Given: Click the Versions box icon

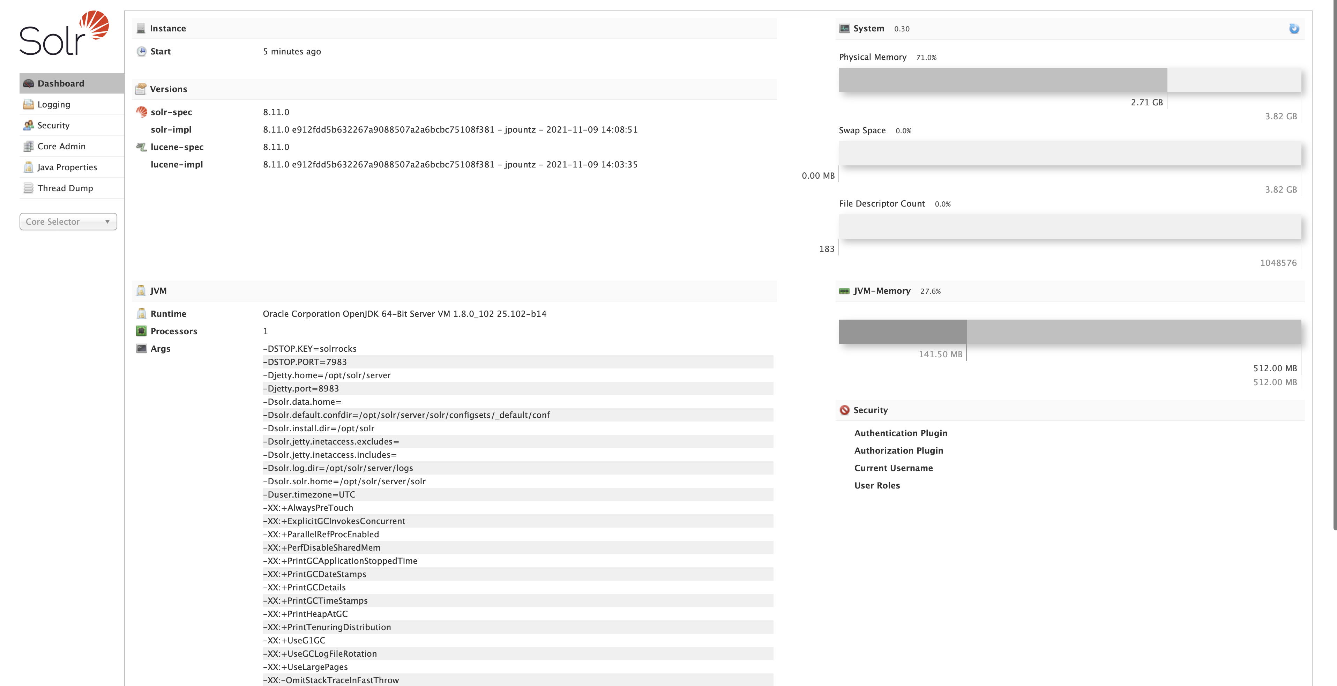Looking at the screenshot, I should (x=141, y=89).
